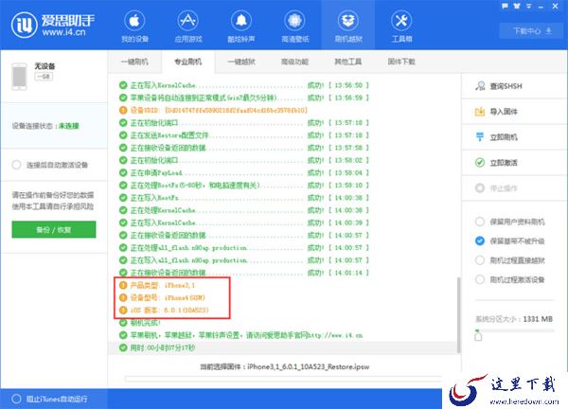Image resolution: width=568 pixels, height=409 pixels.
Task: Toggle 连接后自动激活设备 checkbox
Action: pyautogui.click(x=50, y=165)
